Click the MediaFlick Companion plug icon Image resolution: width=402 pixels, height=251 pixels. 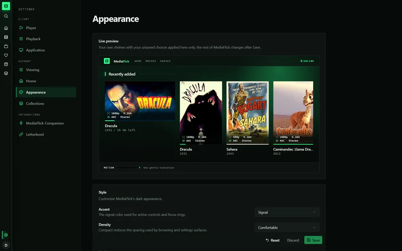pos(21,123)
